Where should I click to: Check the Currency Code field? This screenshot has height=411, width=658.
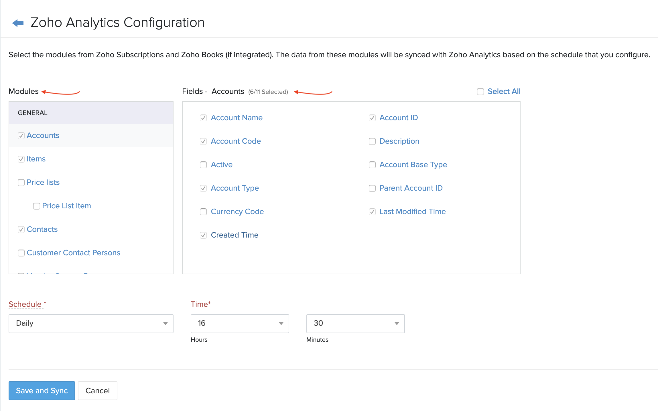[x=203, y=212]
